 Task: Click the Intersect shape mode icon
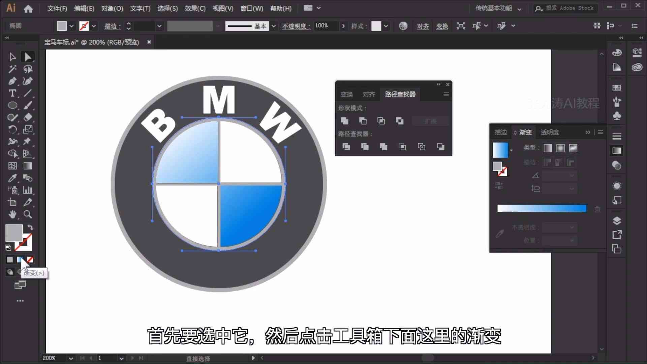[x=381, y=121]
